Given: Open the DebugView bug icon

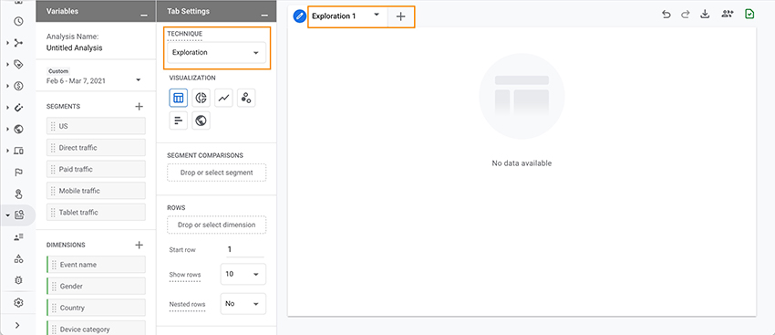Looking at the screenshot, I should click(x=18, y=280).
